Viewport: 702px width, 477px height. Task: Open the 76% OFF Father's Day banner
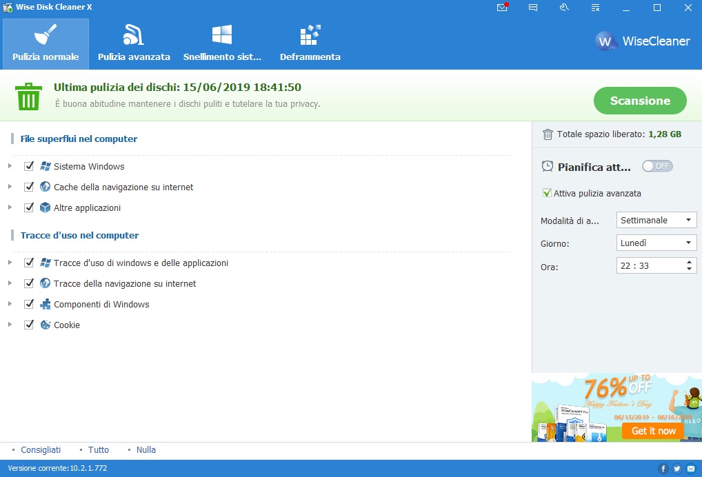[616, 407]
